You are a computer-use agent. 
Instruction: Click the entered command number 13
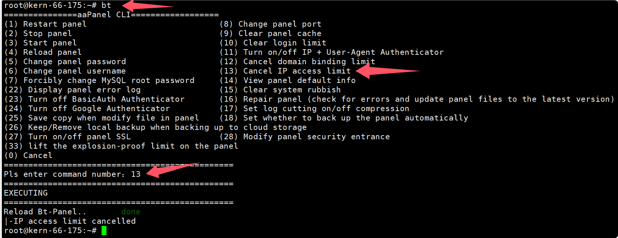pos(136,174)
